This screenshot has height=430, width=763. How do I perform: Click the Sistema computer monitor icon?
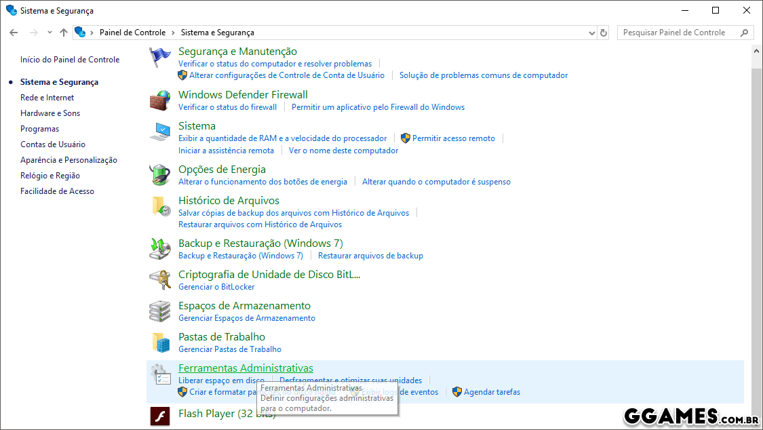tap(160, 132)
